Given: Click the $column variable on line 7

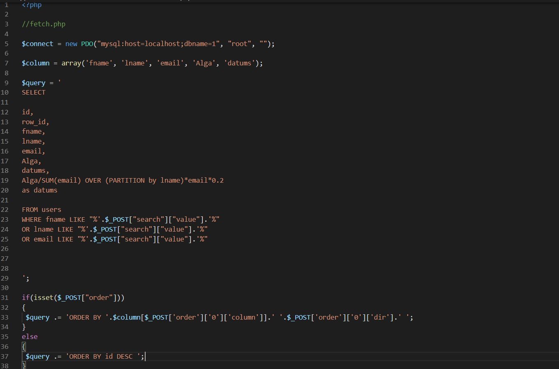Looking at the screenshot, I should tap(36, 63).
